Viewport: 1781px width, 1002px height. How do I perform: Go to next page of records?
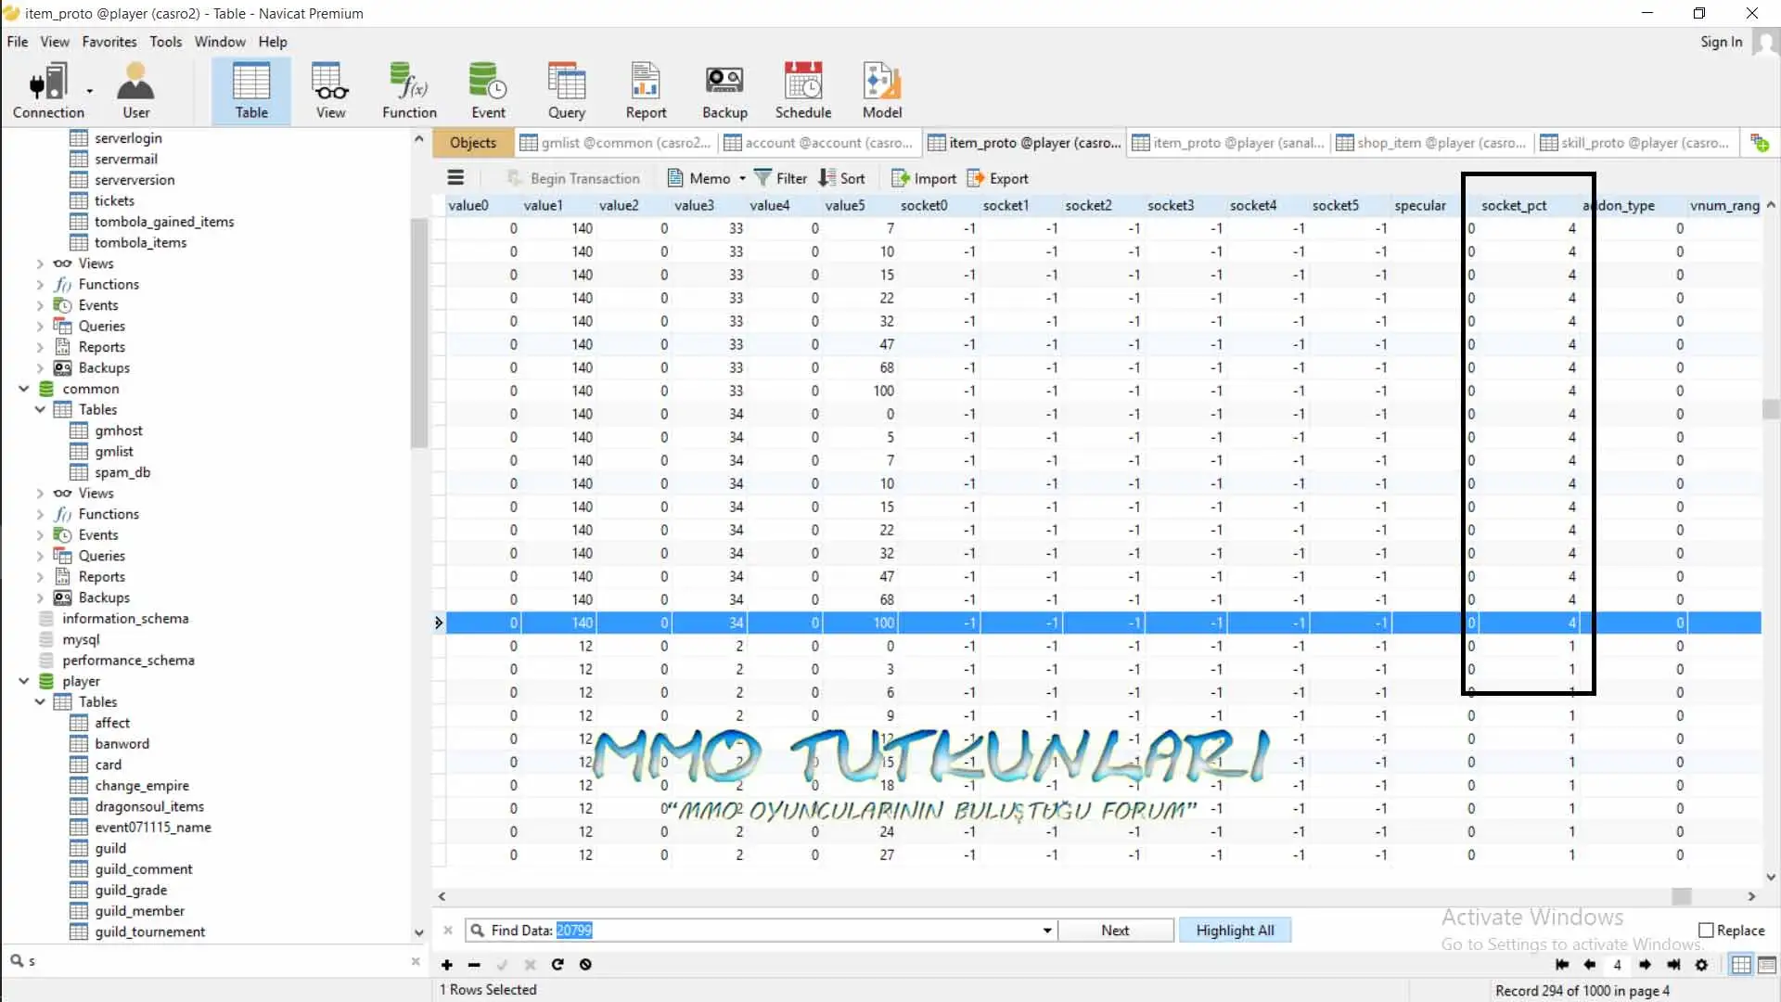1645,965
